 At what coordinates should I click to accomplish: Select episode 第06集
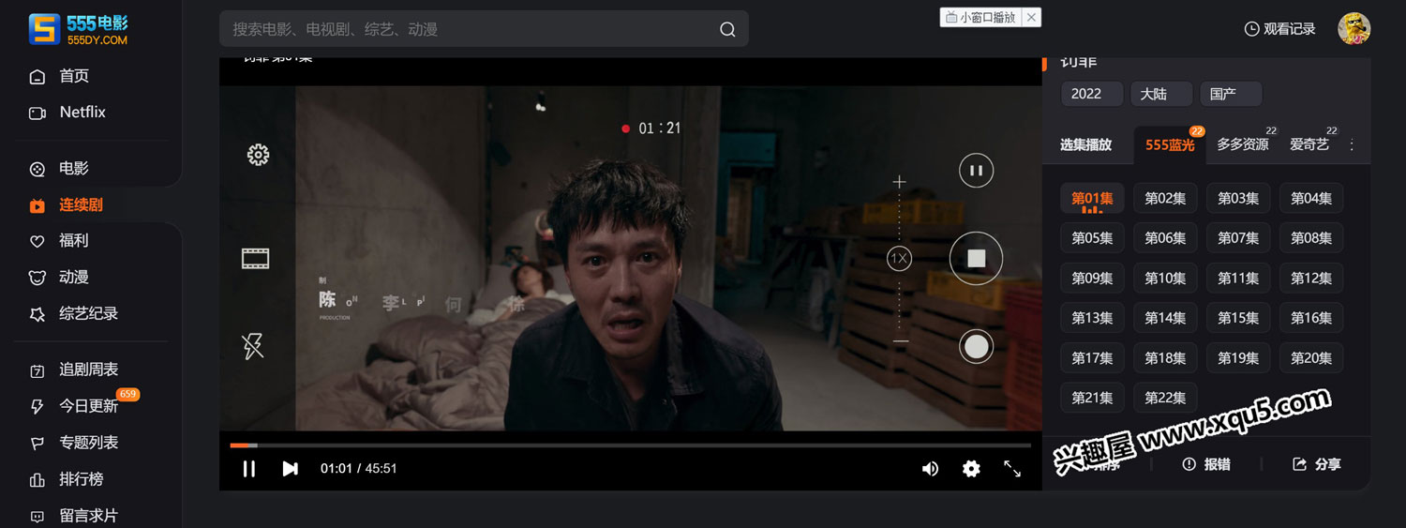coord(1165,238)
